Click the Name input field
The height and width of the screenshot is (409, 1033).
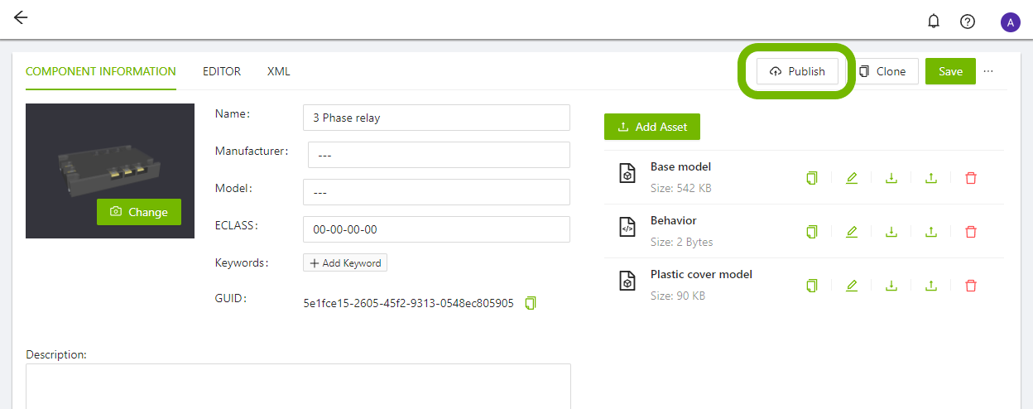(436, 118)
